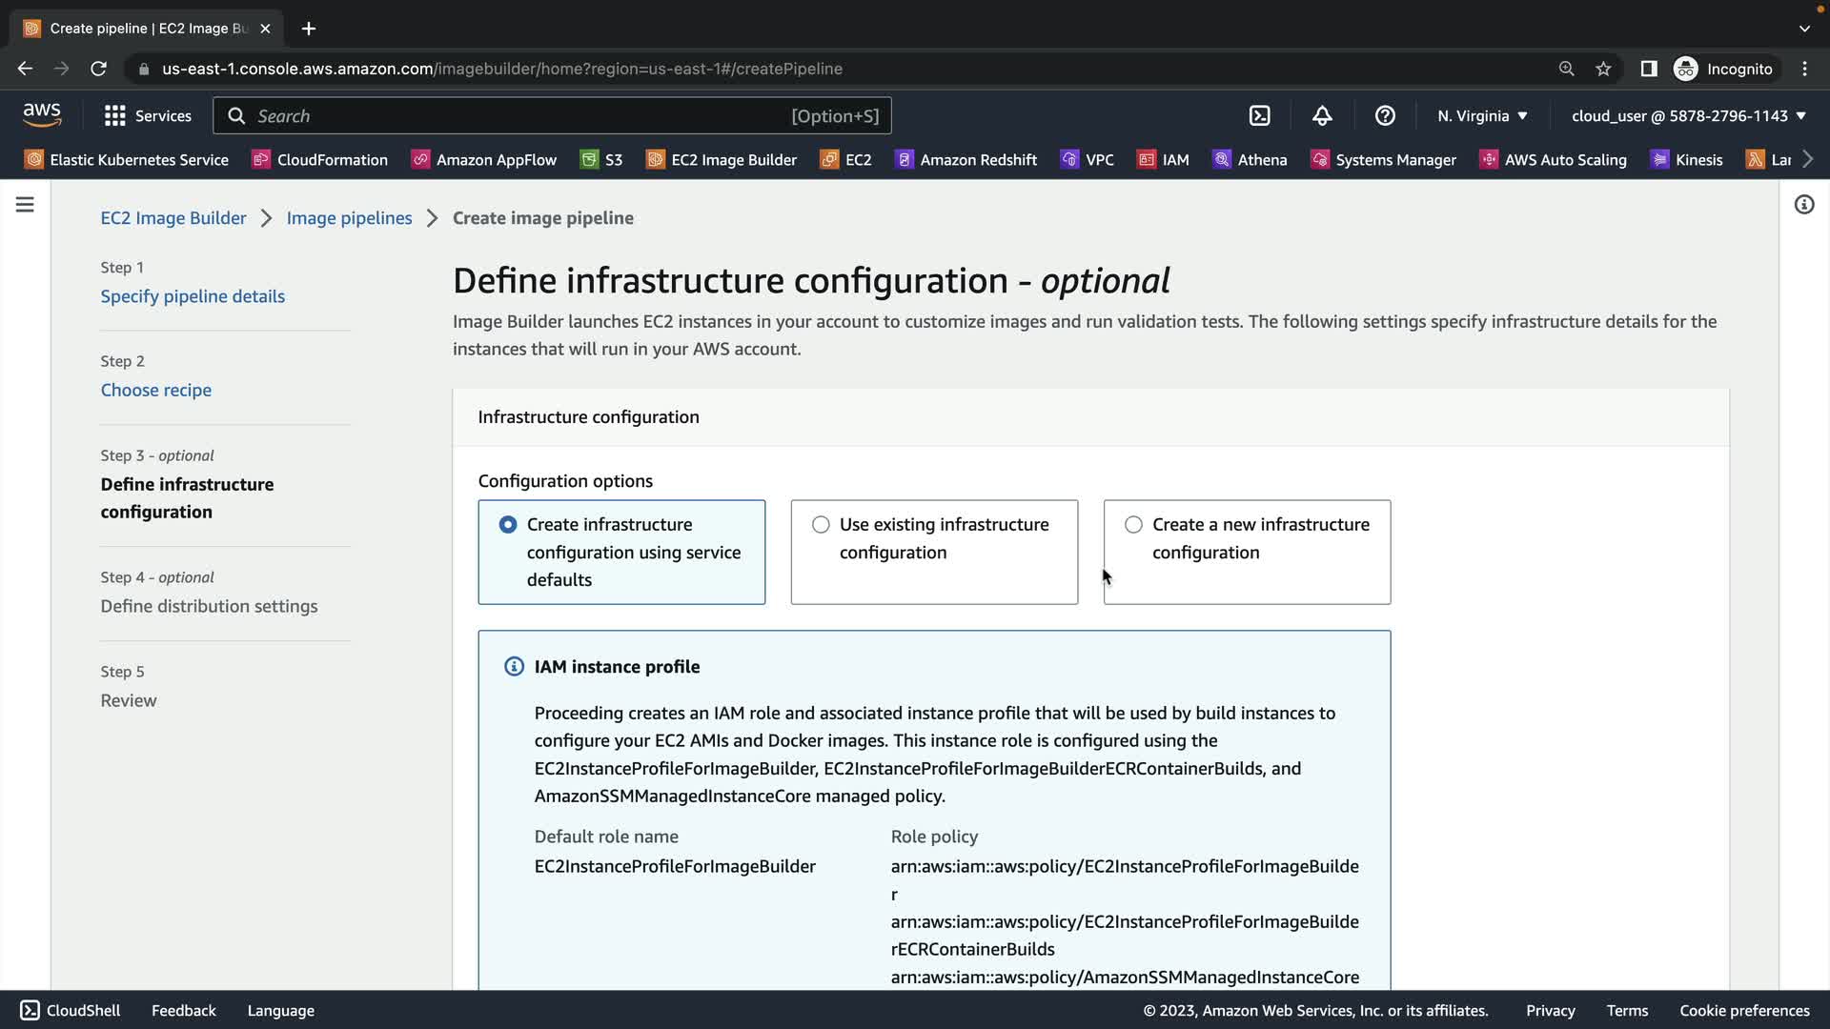Screen dimensions: 1830x1029
Task: Open the Systems Manager favorites shortcut
Action: tap(1384, 160)
